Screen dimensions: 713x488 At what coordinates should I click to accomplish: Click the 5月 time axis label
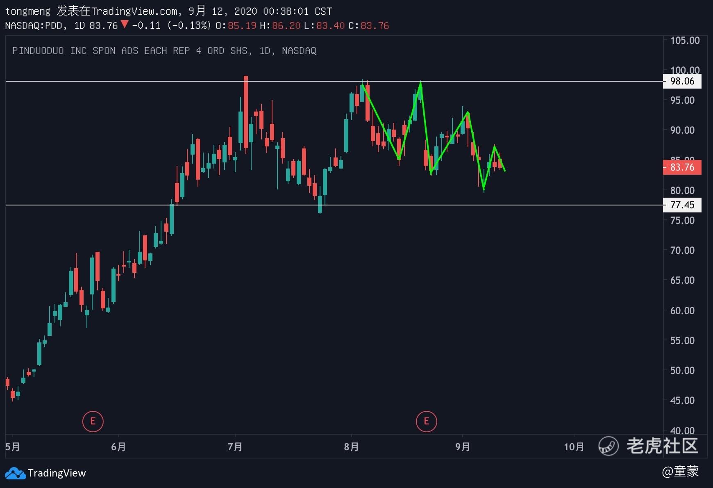pyautogui.click(x=12, y=447)
